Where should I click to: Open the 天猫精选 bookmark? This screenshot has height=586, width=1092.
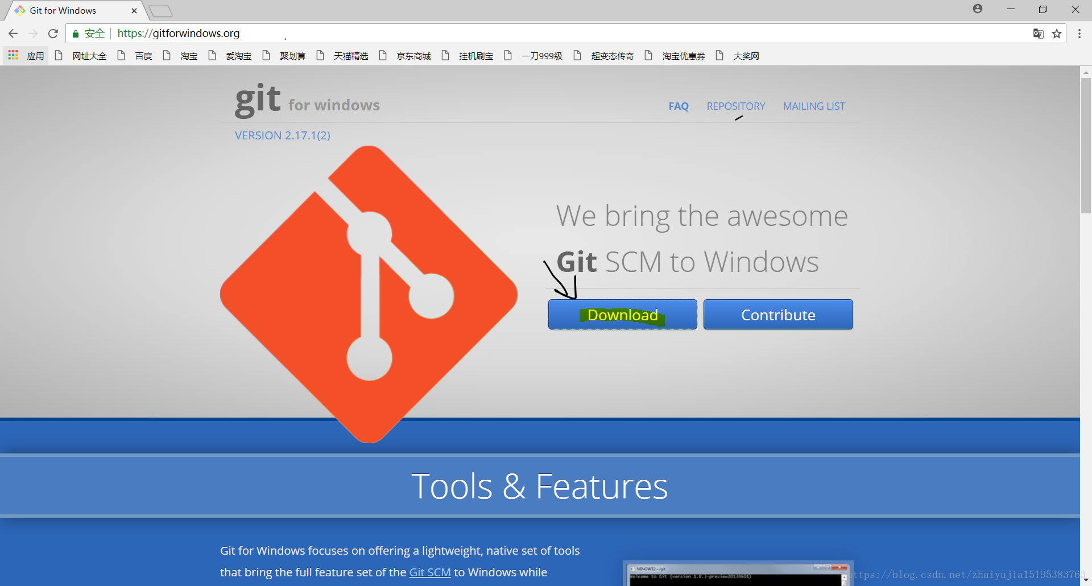[x=342, y=56]
